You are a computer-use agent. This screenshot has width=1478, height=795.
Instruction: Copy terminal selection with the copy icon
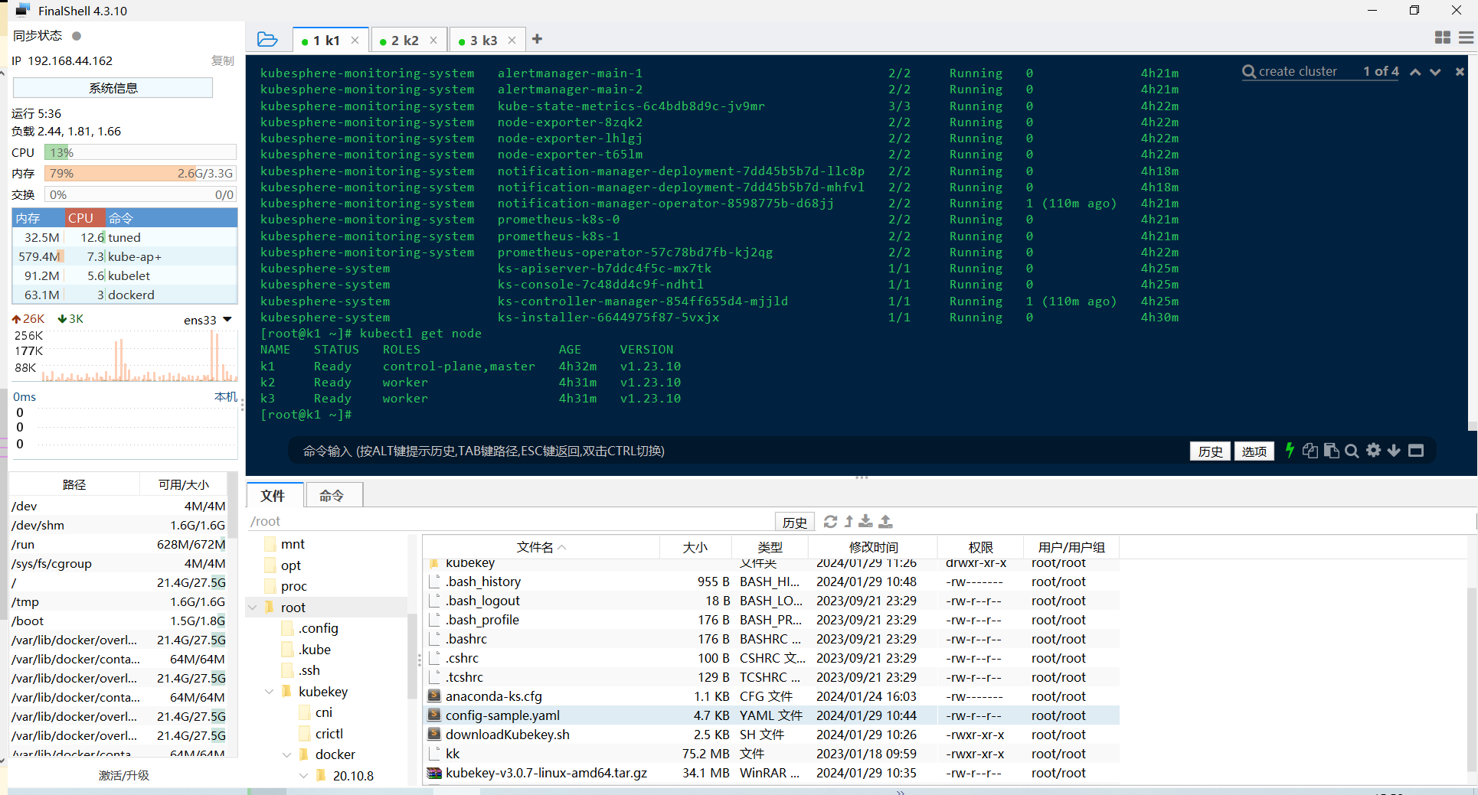point(1310,451)
